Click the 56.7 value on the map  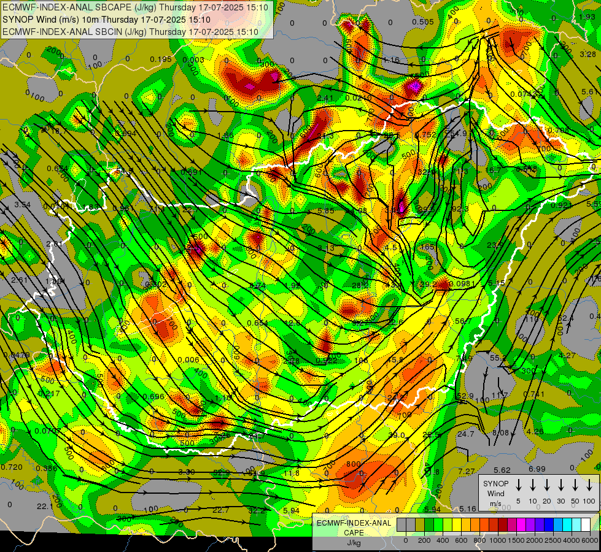pyautogui.click(x=463, y=321)
